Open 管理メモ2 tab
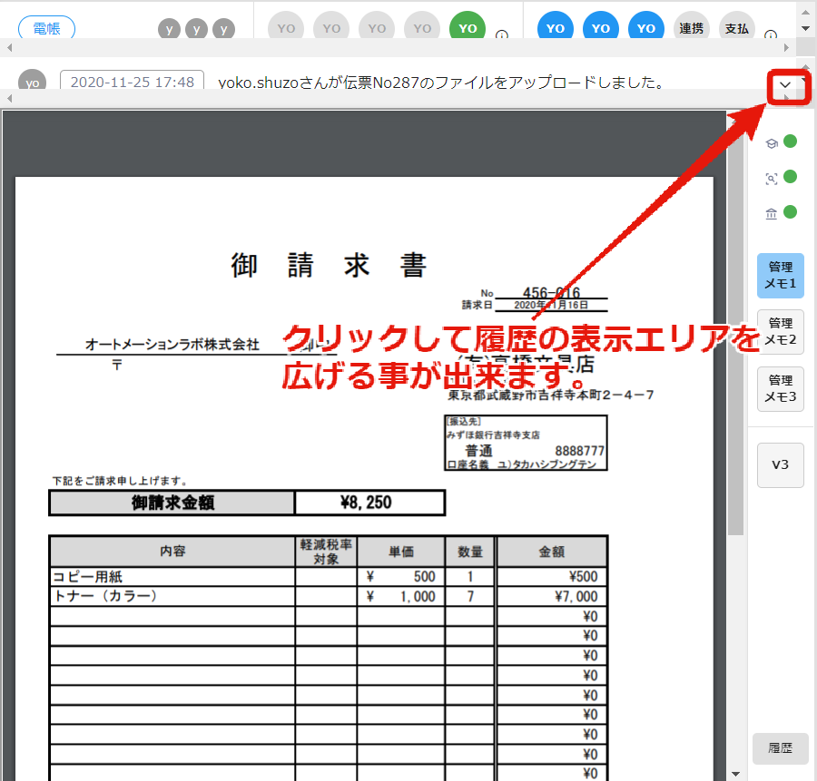This screenshot has height=781, width=817. 781,332
